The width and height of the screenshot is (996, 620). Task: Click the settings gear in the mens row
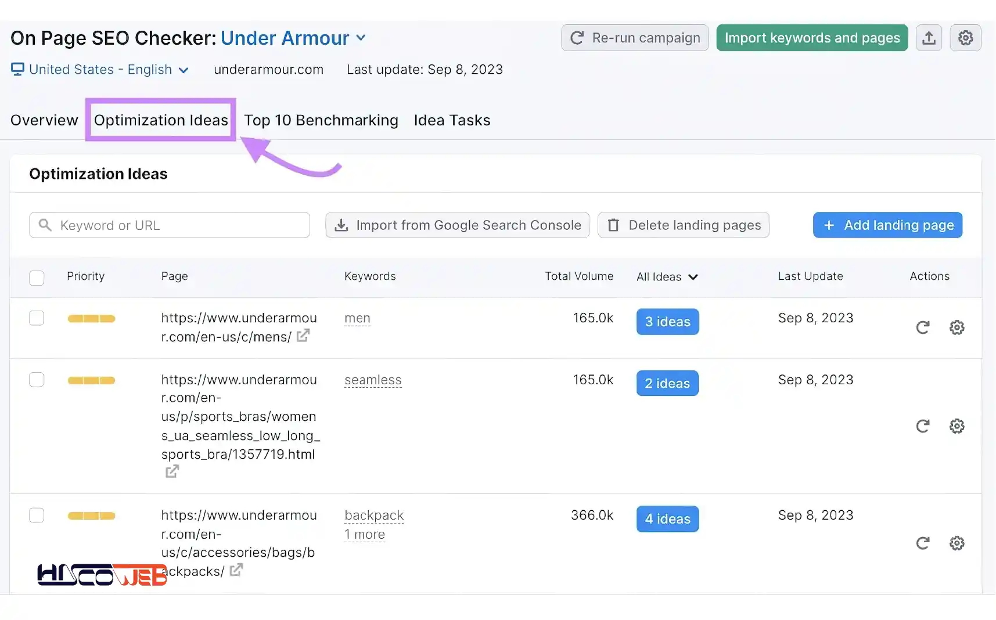(957, 327)
